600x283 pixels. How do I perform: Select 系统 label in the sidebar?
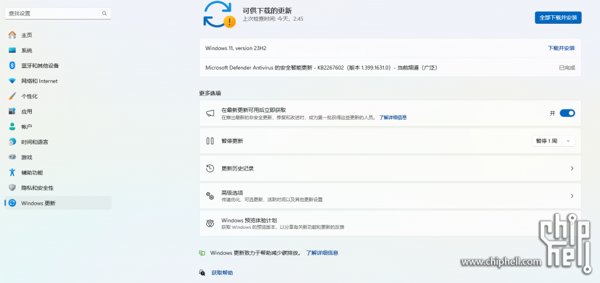(x=27, y=50)
